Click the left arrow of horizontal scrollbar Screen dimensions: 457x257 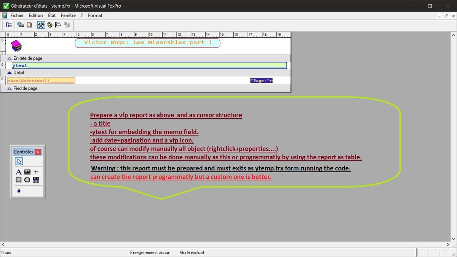[3, 244]
